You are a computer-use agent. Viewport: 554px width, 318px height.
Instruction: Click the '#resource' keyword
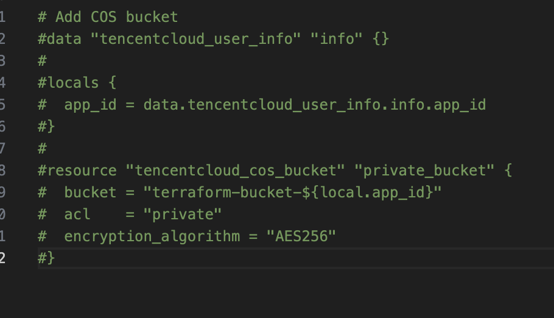[77, 171]
